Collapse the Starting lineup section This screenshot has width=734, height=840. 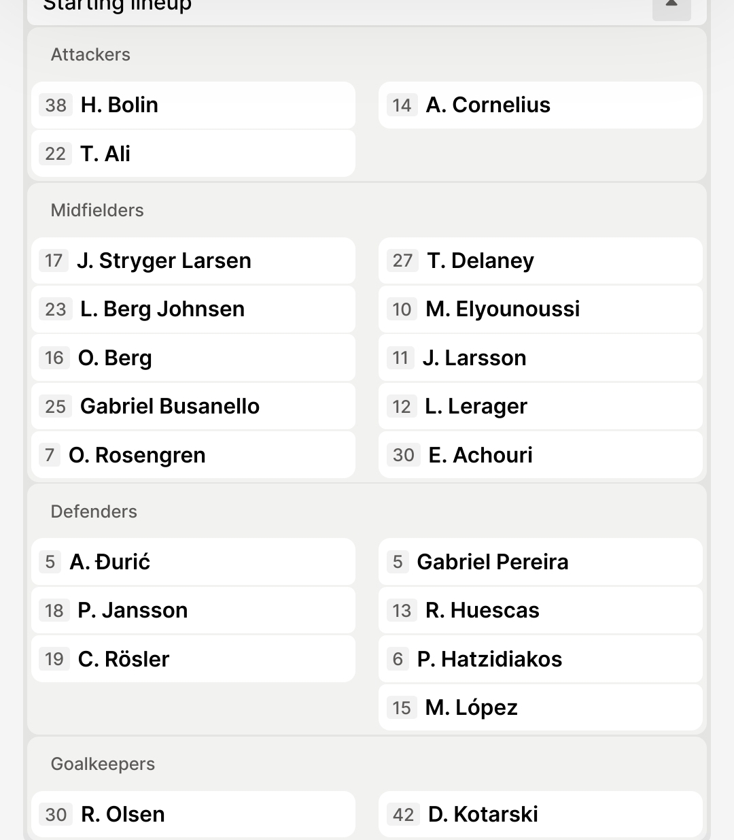pos(671,7)
